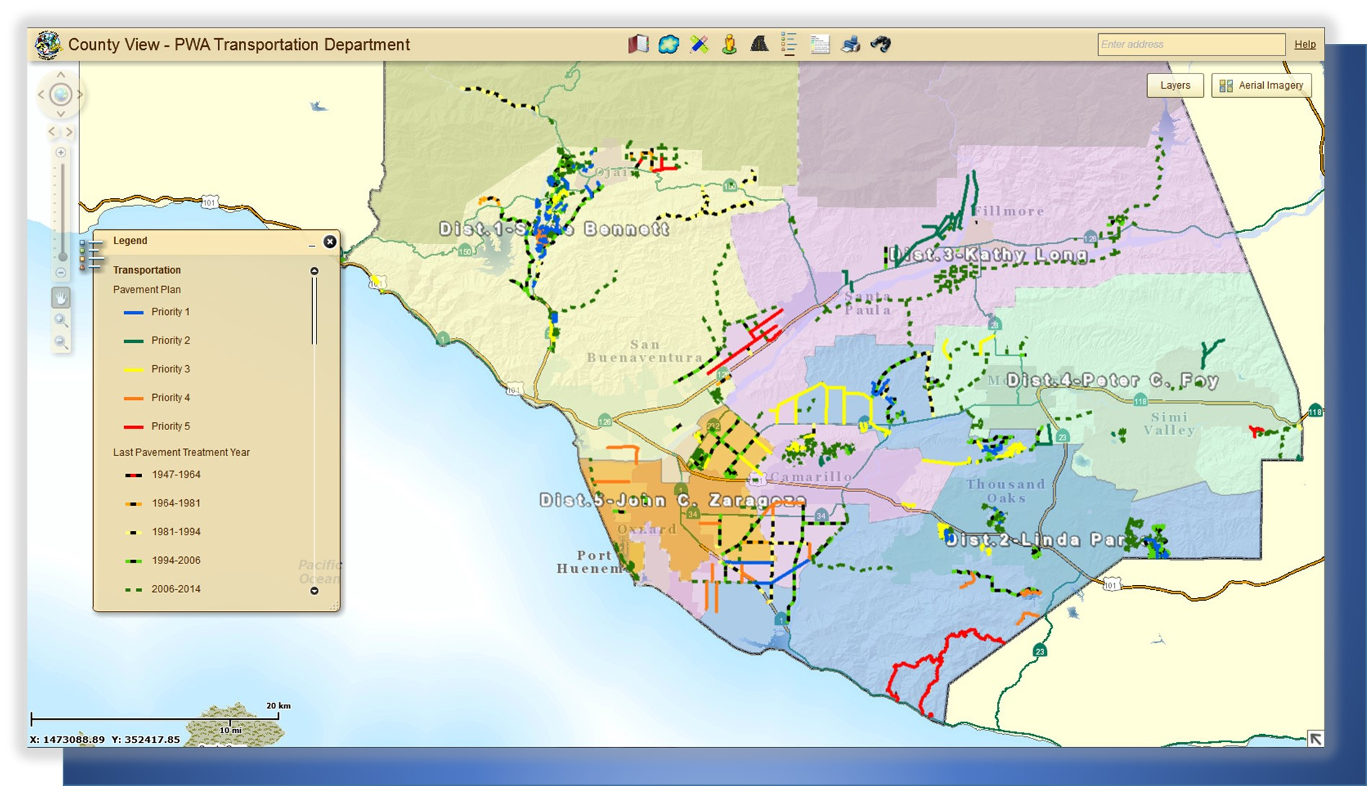The width and height of the screenshot is (1367, 786).
Task: Switch basemap to Aerial Imagery
Action: (1261, 85)
